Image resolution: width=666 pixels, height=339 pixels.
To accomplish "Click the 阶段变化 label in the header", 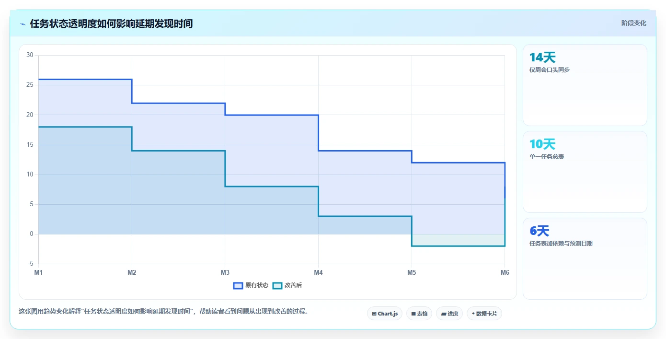I will pos(634,23).
